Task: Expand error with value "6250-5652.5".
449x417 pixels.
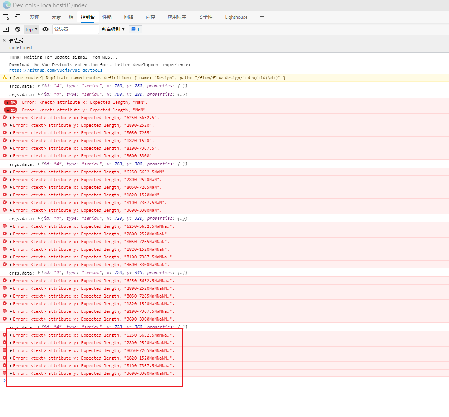Action: point(11,118)
